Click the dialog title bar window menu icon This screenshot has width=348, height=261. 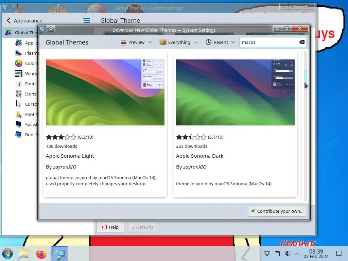[42, 29]
